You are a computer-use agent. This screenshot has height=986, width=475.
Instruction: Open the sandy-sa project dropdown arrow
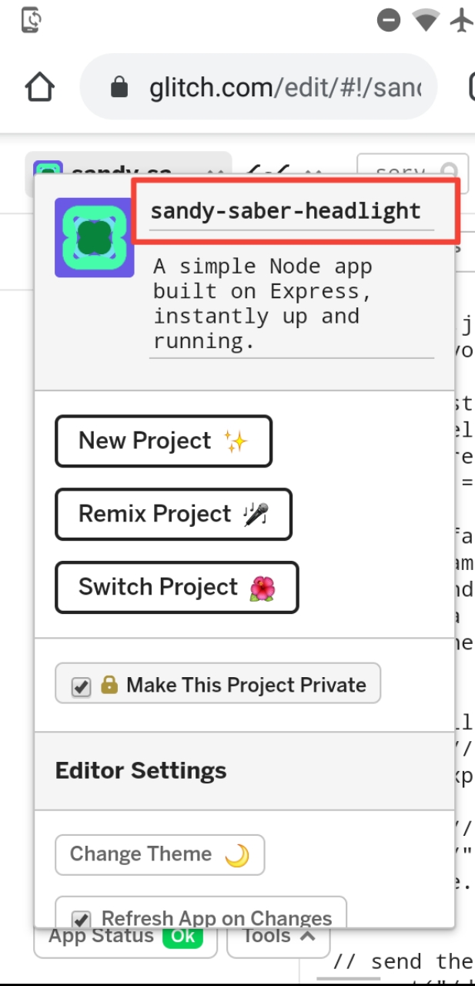coord(216,173)
